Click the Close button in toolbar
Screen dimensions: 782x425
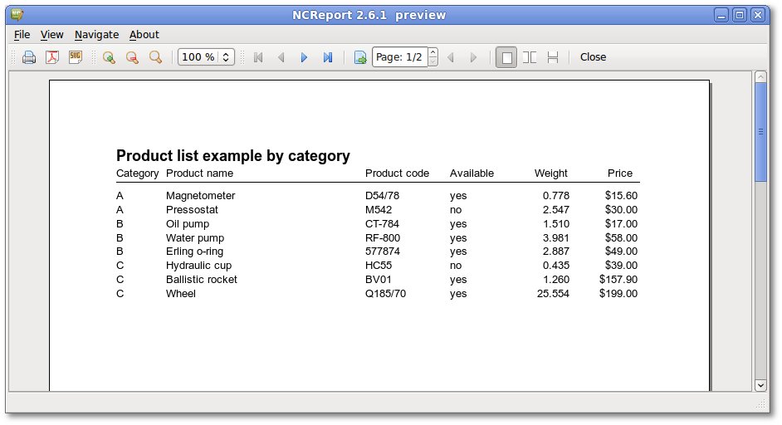coord(593,57)
